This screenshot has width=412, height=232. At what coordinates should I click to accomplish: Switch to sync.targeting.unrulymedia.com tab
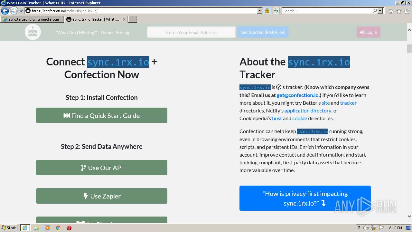pyautogui.click(x=32, y=19)
